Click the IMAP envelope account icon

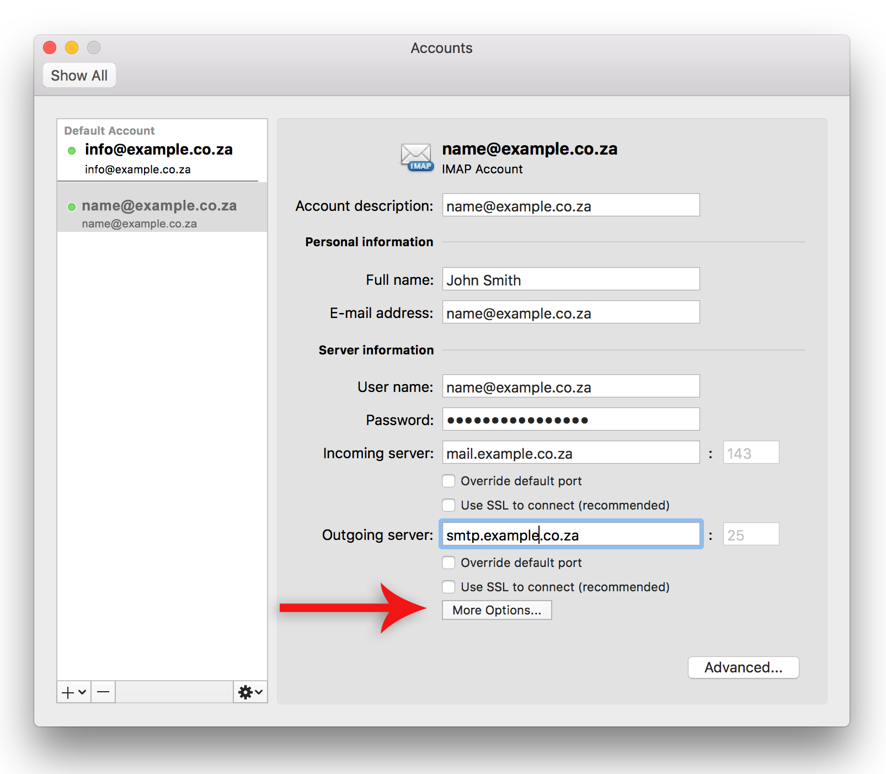pyautogui.click(x=417, y=157)
